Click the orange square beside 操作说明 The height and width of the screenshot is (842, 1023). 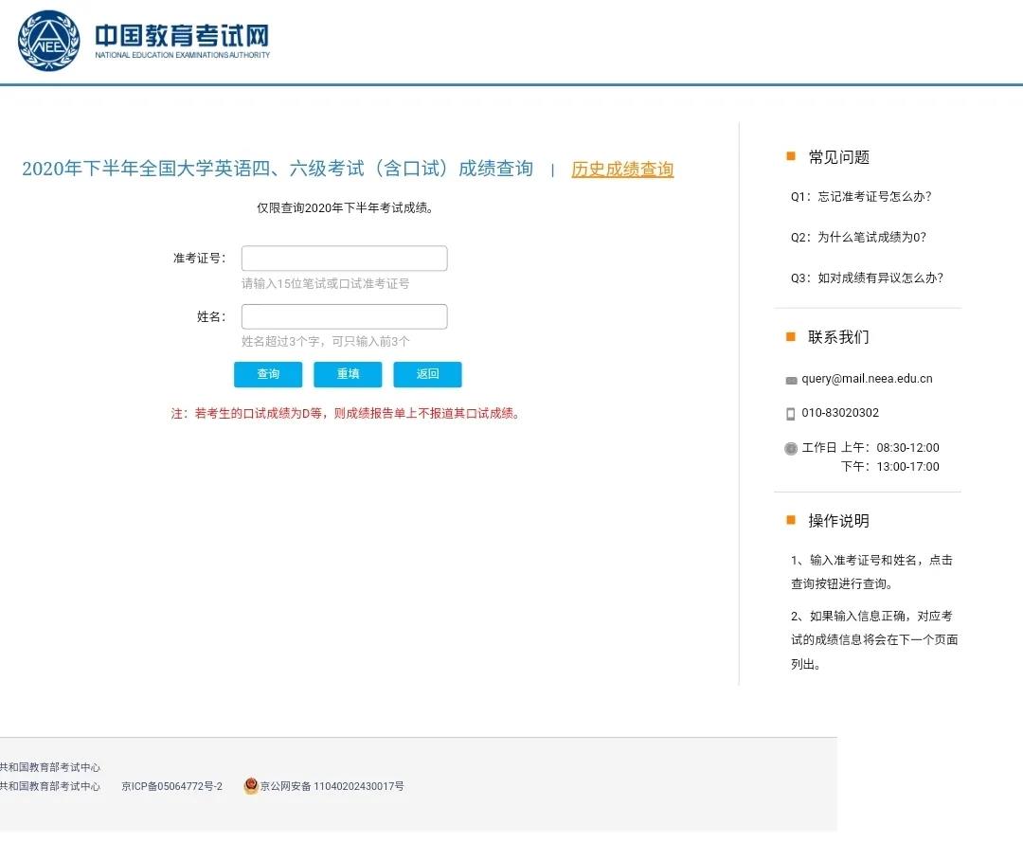tap(791, 520)
